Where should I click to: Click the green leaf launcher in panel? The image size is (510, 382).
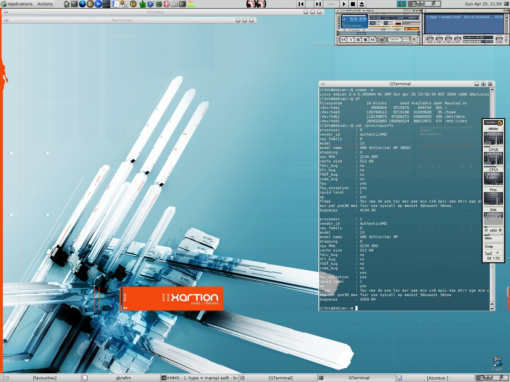point(142,4)
